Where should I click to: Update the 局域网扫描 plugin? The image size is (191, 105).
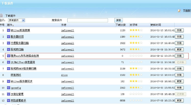(x=179, y=49)
